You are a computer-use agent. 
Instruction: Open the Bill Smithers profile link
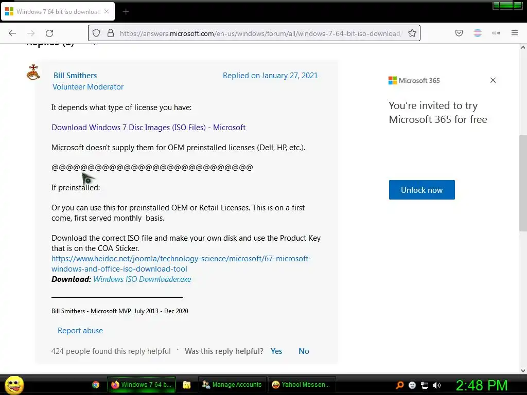75,75
